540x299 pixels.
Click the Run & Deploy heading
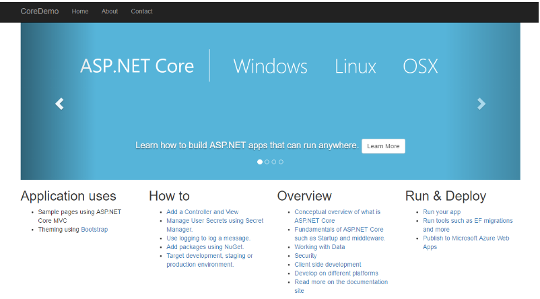(x=446, y=196)
